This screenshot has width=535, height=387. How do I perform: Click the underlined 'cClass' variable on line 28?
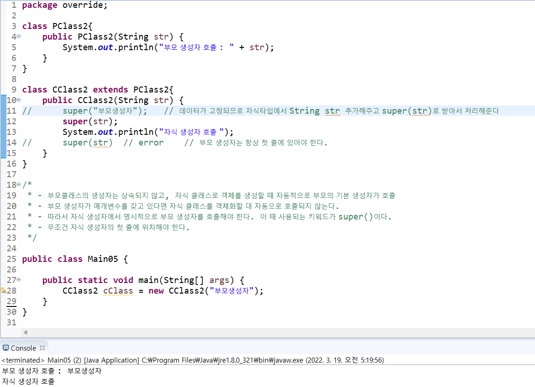coord(118,291)
